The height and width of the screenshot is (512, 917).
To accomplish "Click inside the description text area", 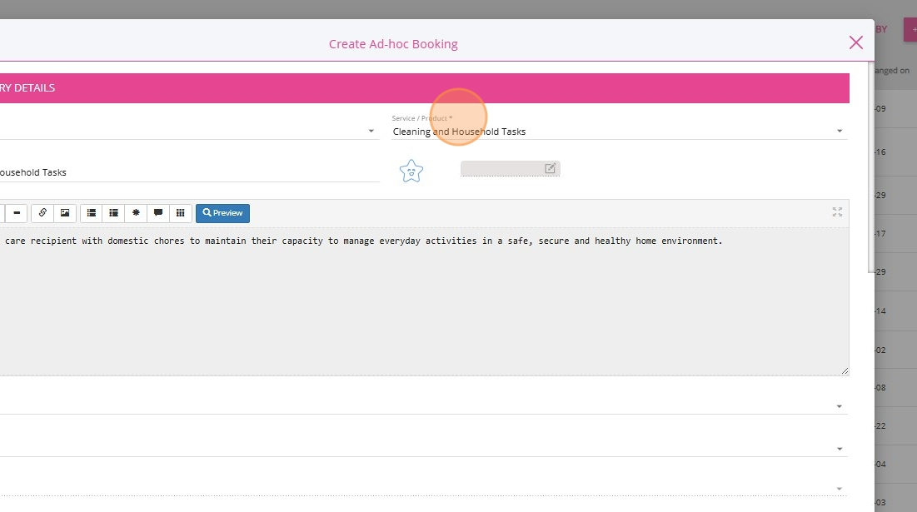I will coord(416,308).
